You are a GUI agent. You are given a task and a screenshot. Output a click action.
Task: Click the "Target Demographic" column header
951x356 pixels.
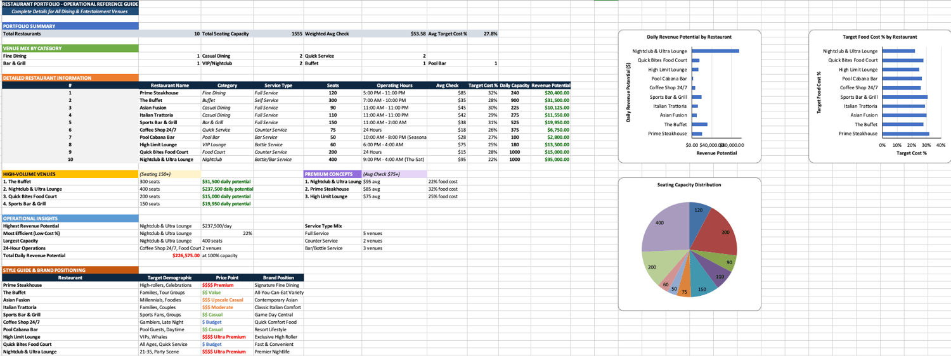[170, 277]
